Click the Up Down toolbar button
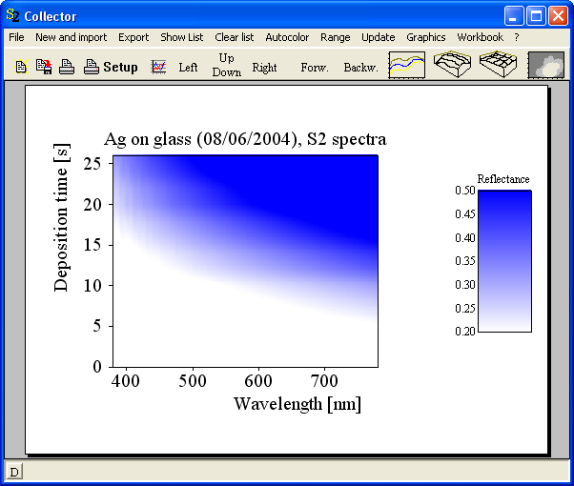The width and height of the screenshot is (574, 486). (x=226, y=65)
